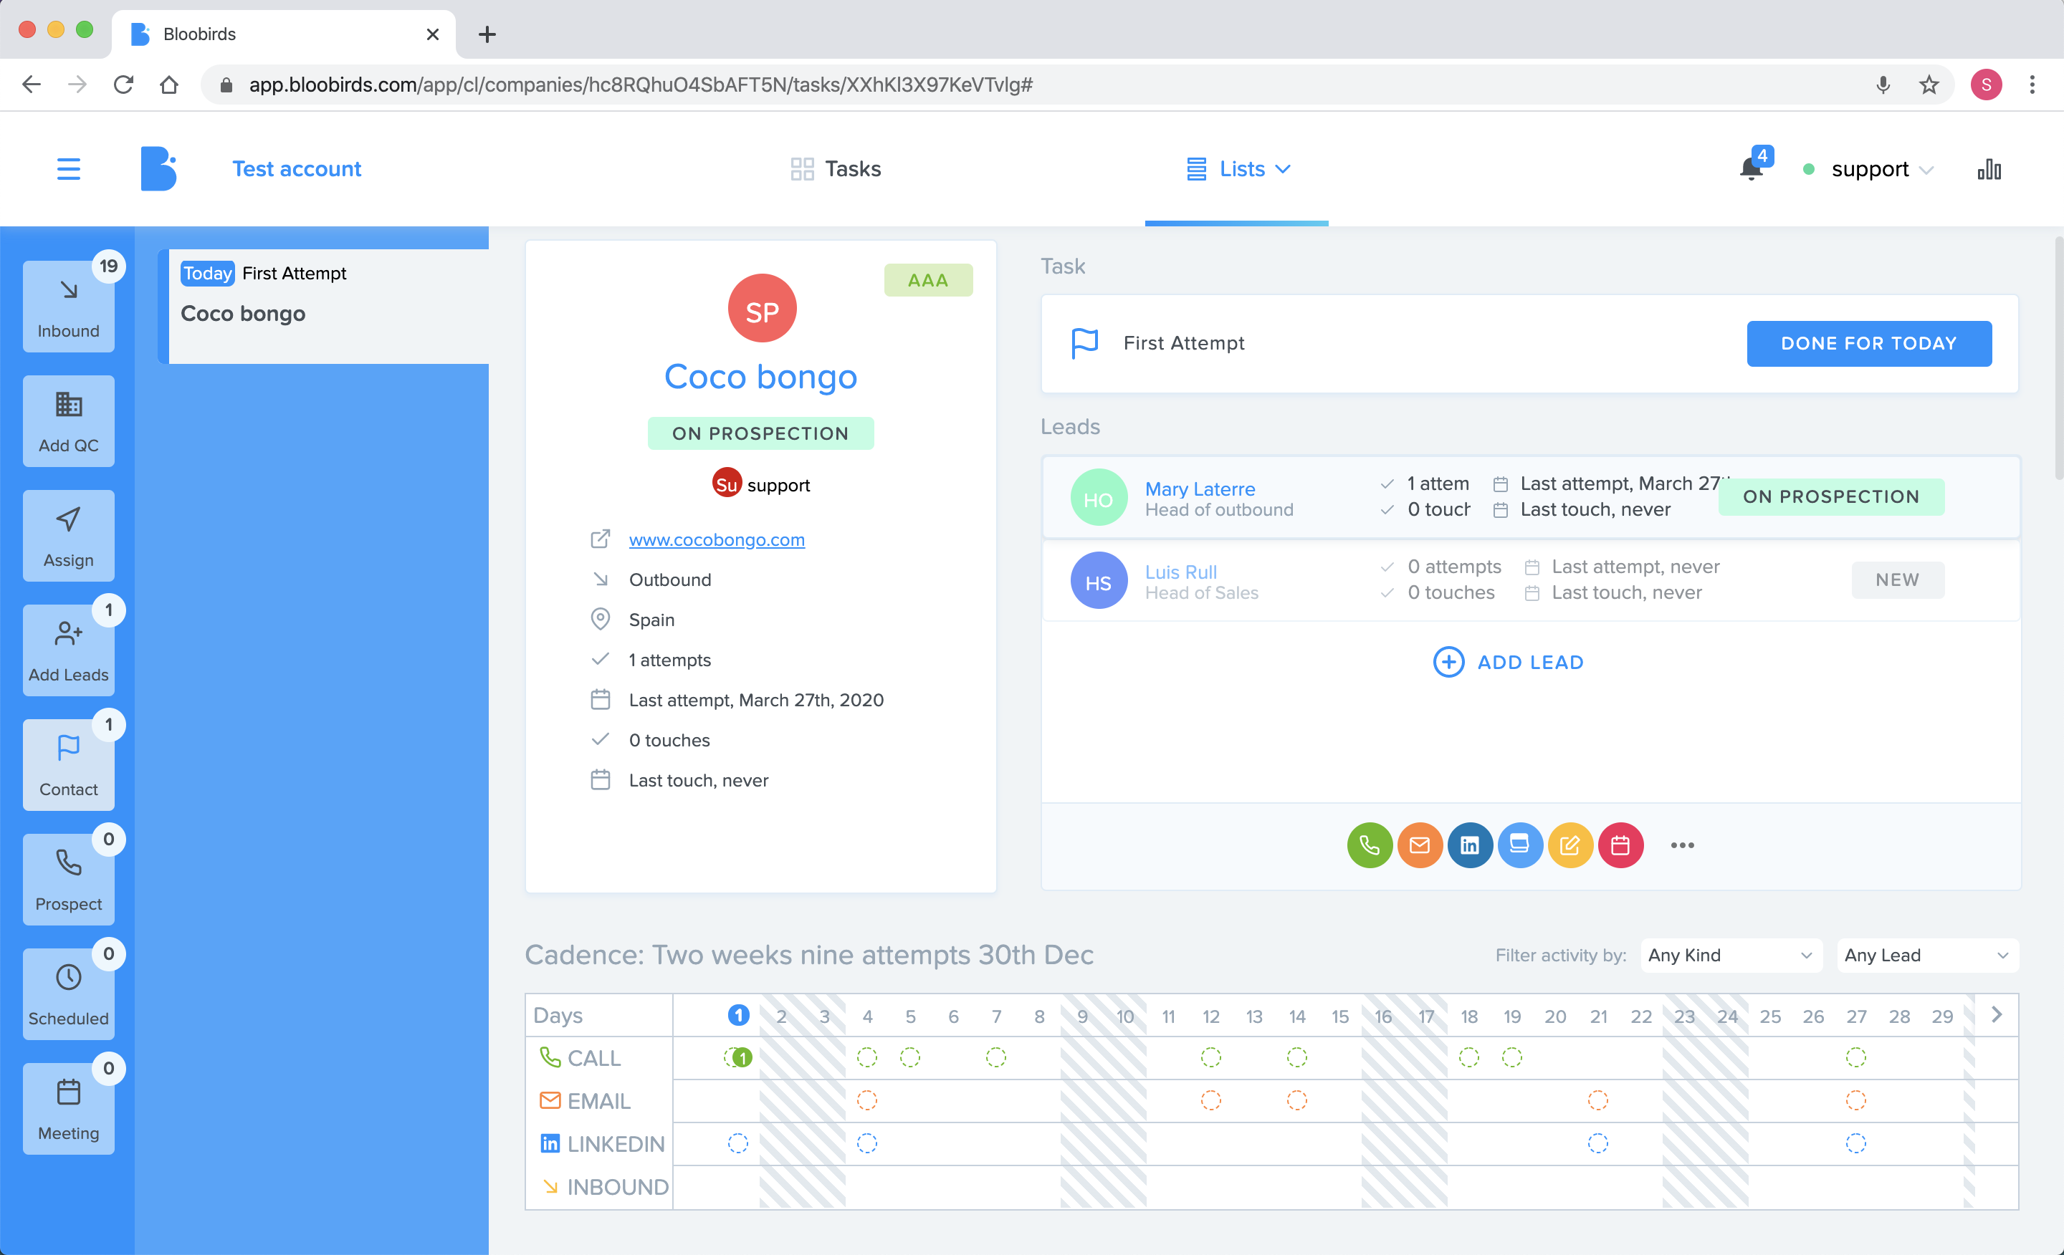The width and height of the screenshot is (2064, 1255).
Task: Open the notifications bell
Action: pyautogui.click(x=1751, y=168)
